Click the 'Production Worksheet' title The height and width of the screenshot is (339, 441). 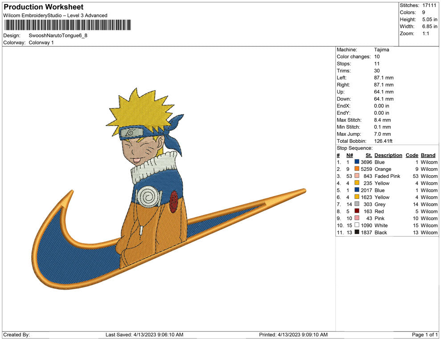(x=44, y=7)
